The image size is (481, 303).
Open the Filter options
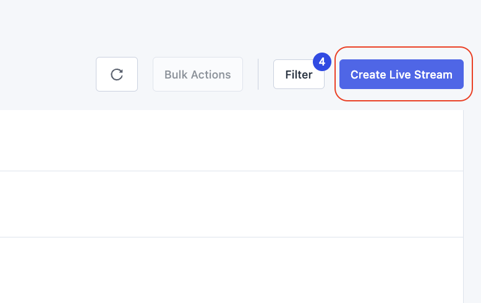pyautogui.click(x=299, y=74)
